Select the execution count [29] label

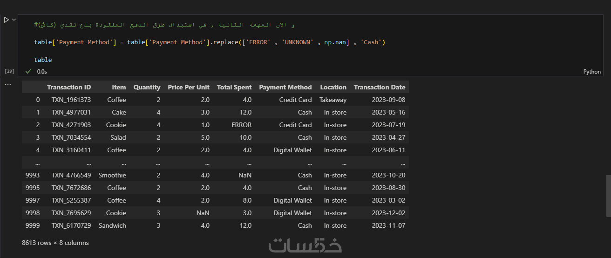click(x=9, y=71)
